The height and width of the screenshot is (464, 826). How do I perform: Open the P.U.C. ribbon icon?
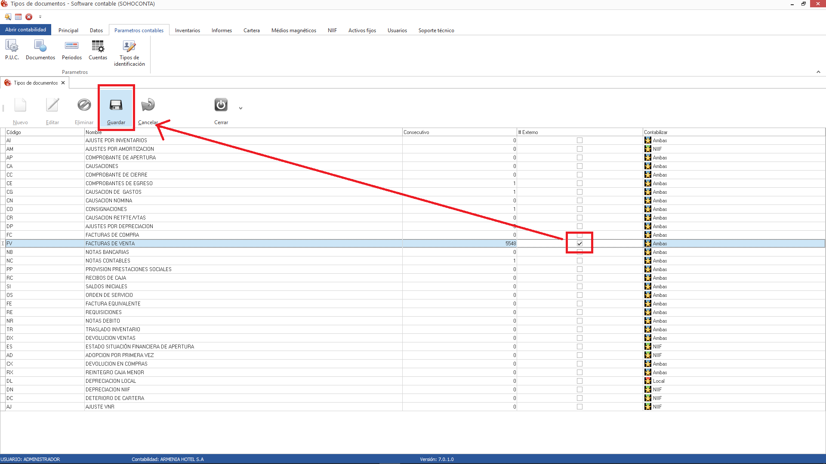(12, 50)
